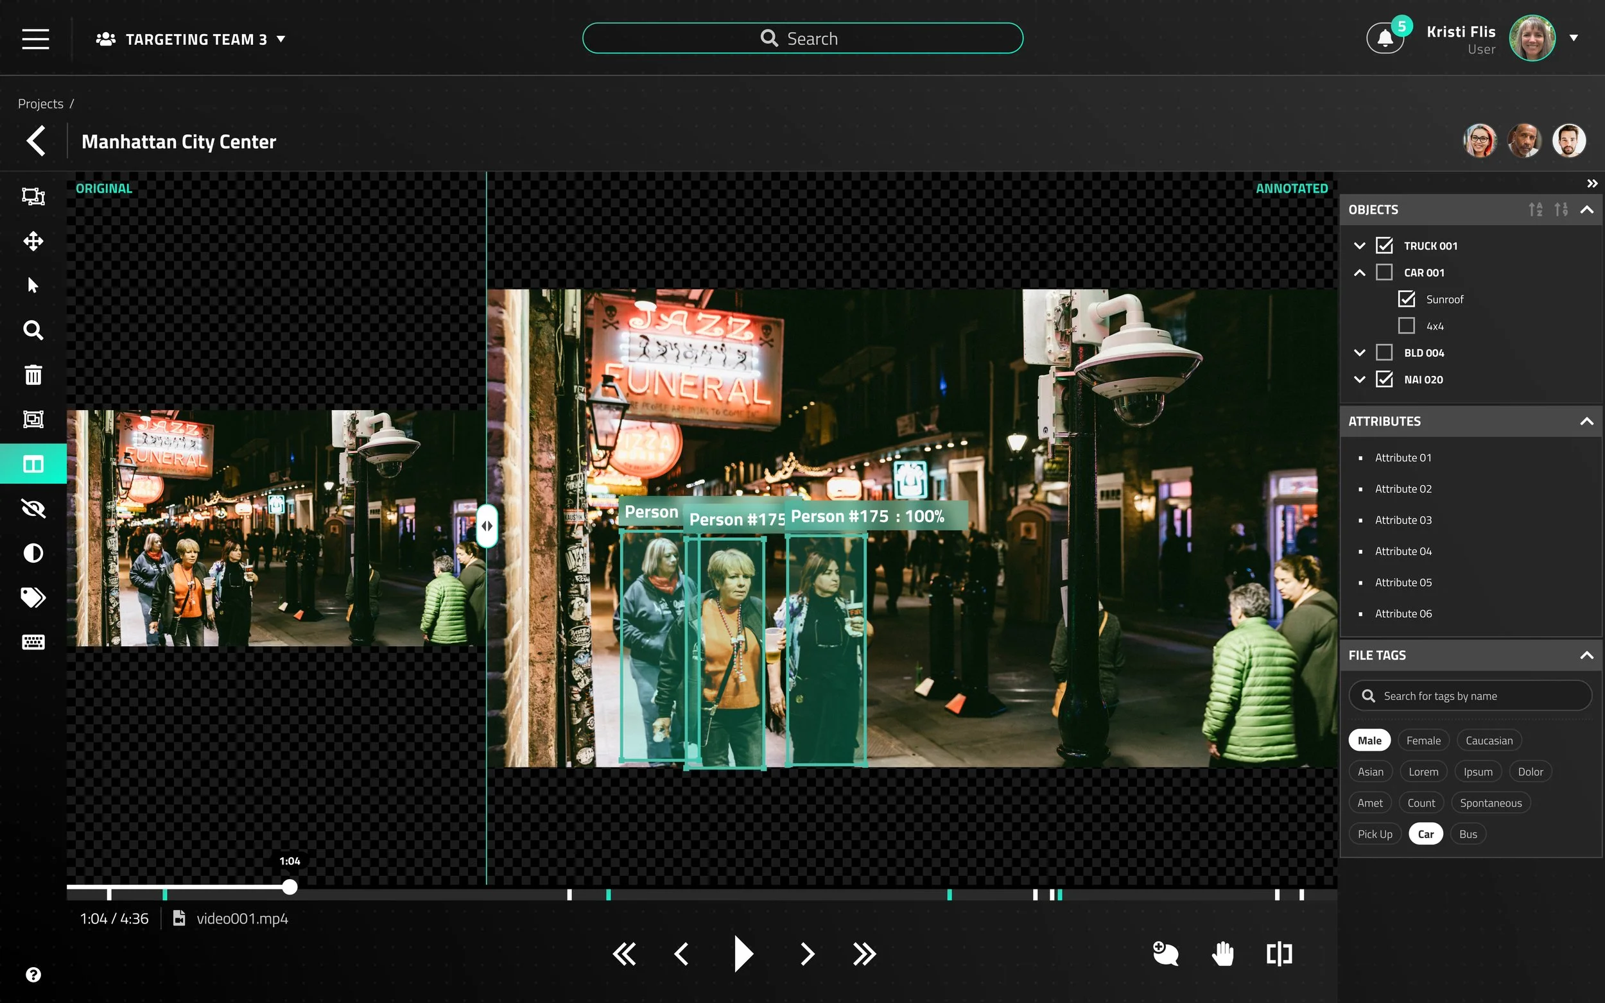Collapse the CAR 001 tree item
The width and height of the screenshot is (1605, 1003).
(x=1360, y=272)
